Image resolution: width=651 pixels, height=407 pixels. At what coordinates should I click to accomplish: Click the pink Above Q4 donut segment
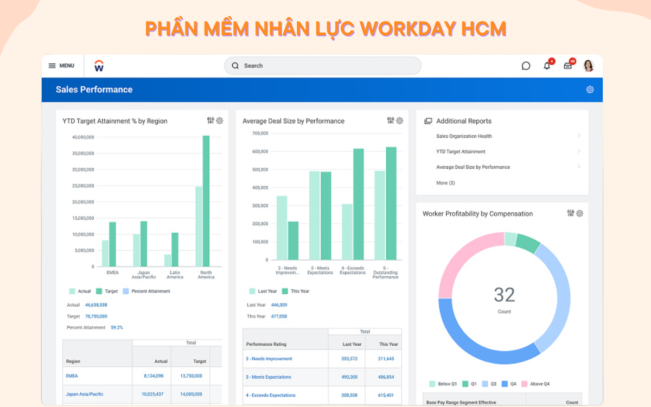pyautogui.click(x=464, y=257)
